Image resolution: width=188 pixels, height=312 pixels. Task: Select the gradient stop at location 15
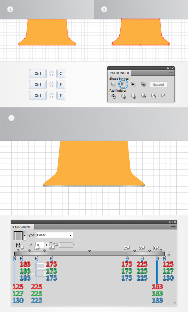pos(37,258)
